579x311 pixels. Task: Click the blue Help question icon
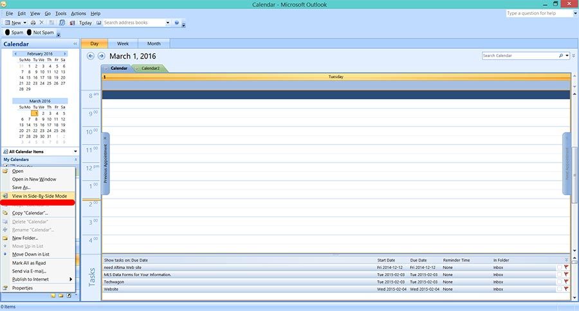(x=177, y=23)
